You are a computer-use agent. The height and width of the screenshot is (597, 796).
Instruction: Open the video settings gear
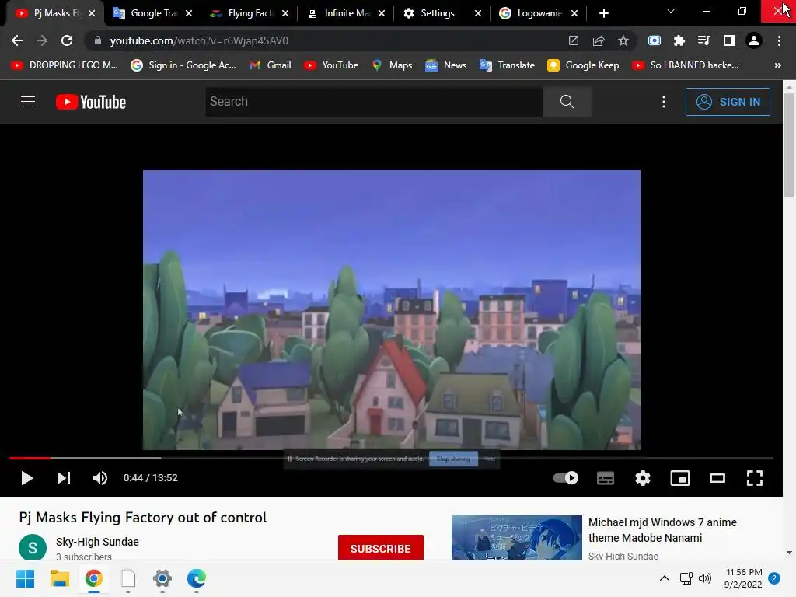coord(643,478)
